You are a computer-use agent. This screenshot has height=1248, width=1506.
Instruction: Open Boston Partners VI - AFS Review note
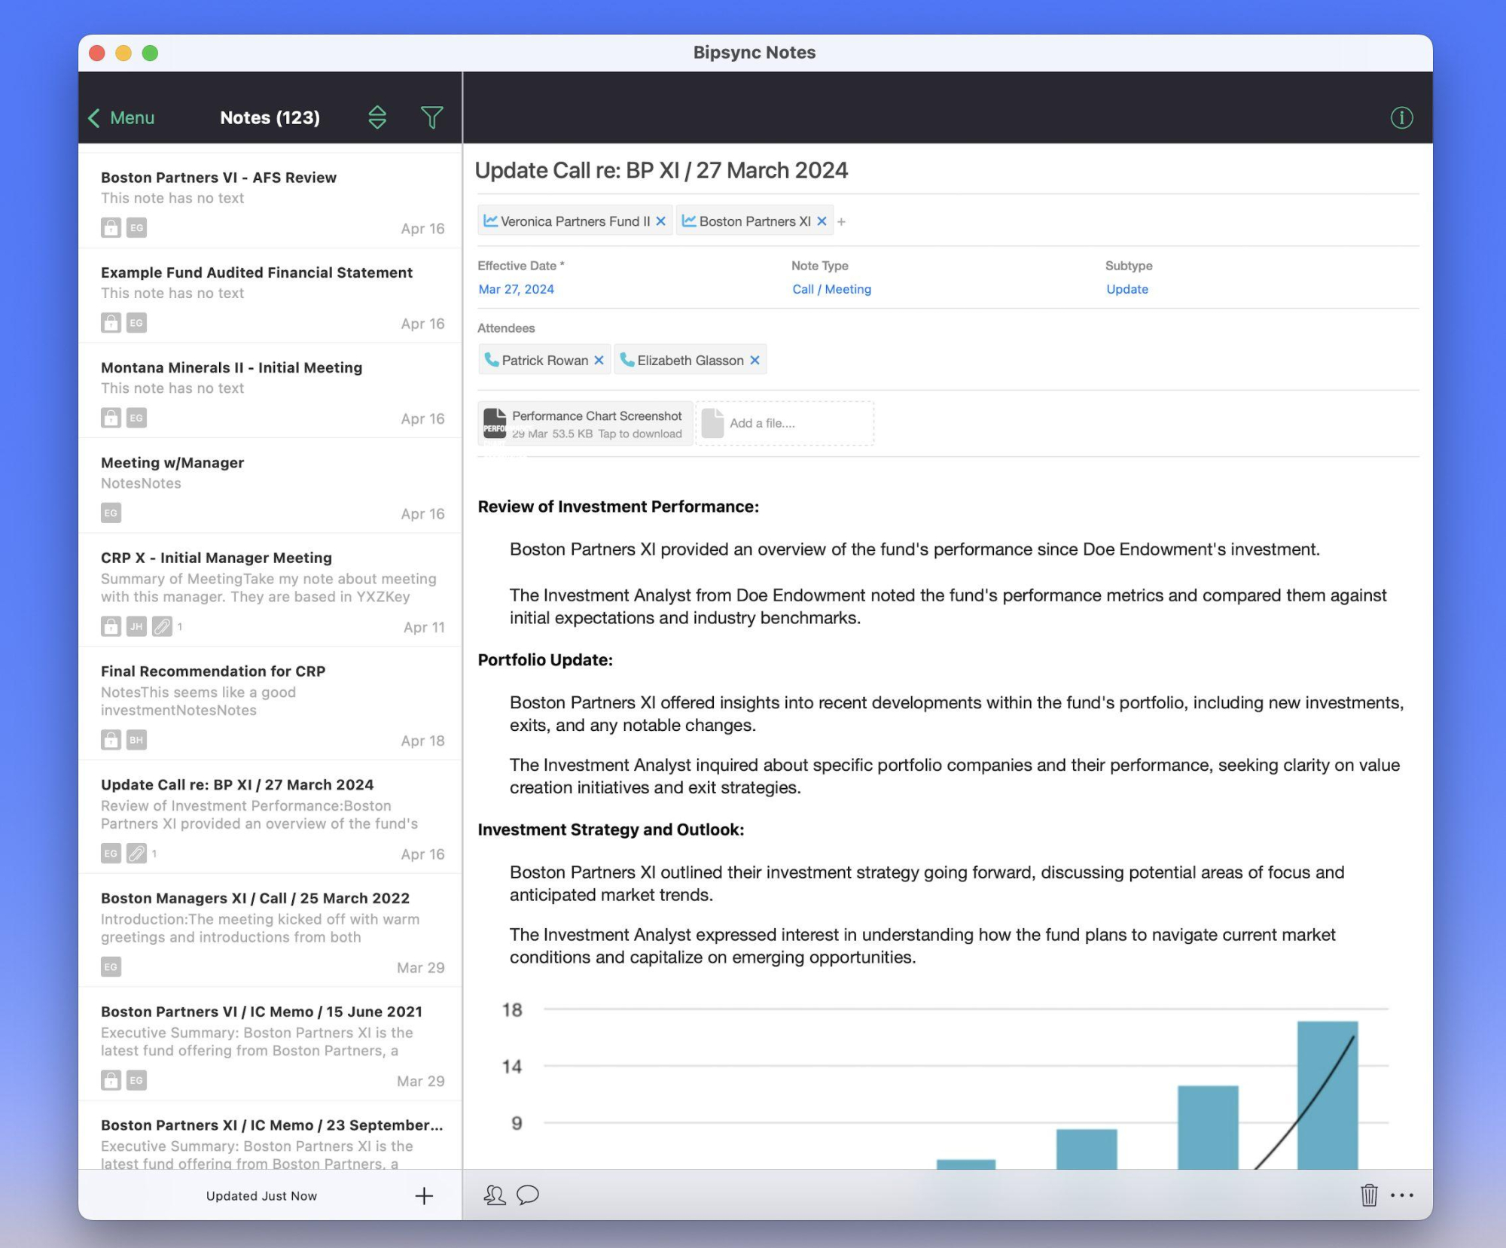270,201
